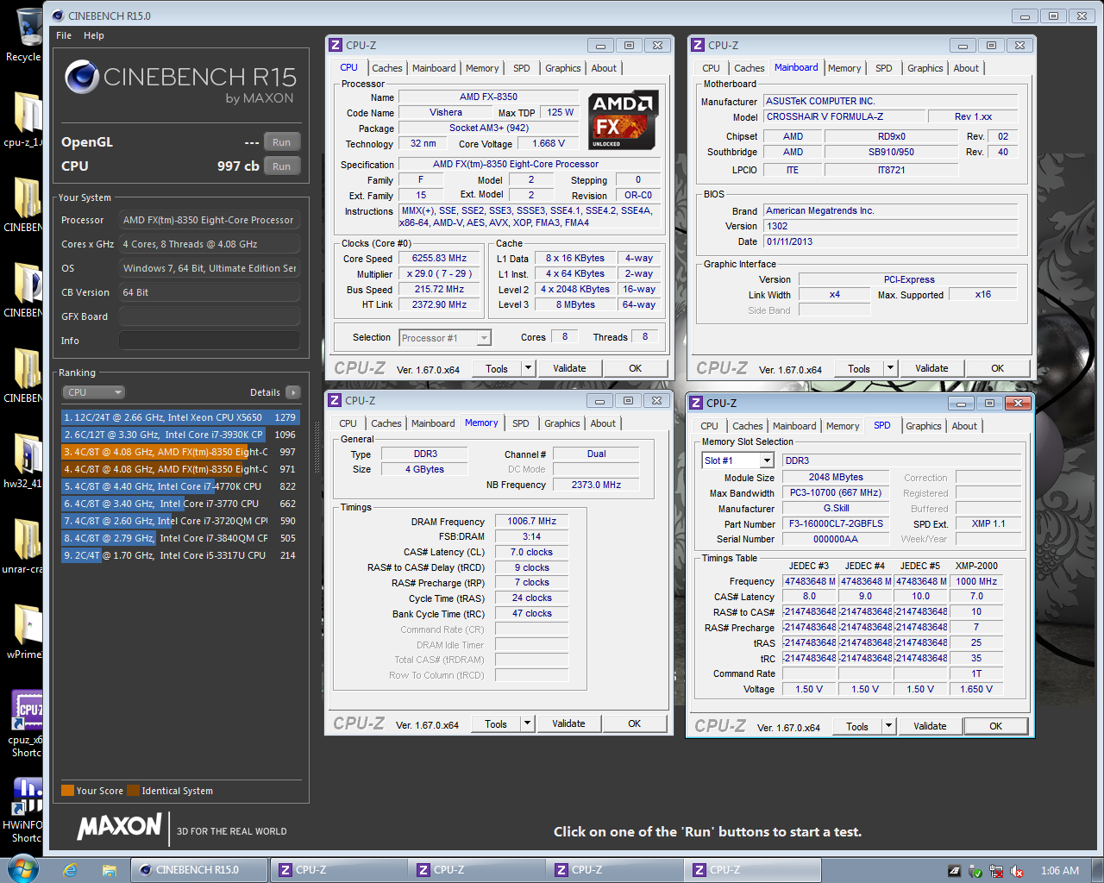The width and height of the screenshot is (1104, 883).
Task: Click the Windows Start orb
Action: (22, 869)
